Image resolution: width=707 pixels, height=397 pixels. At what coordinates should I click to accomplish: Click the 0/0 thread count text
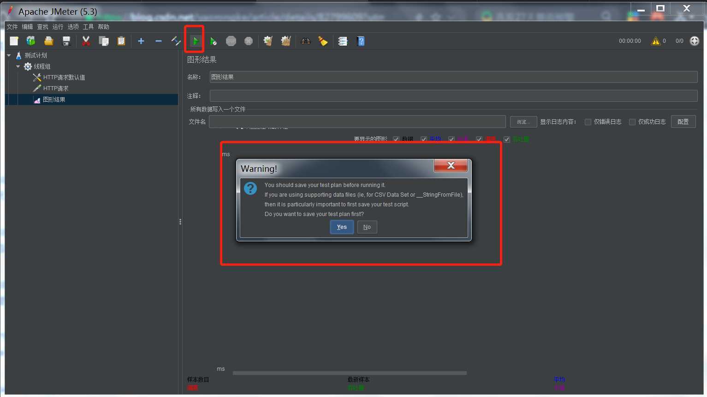coord(679,41)
